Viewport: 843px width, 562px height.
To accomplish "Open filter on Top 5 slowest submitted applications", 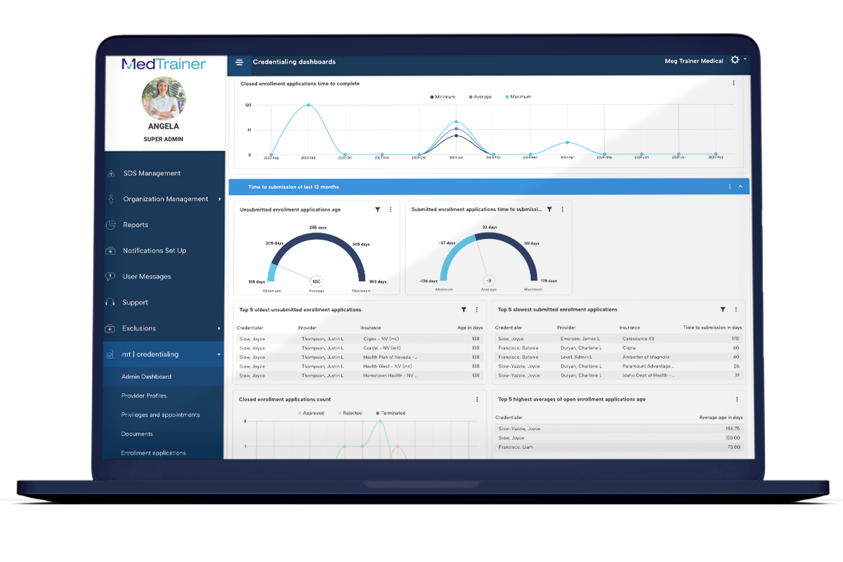I will 723,309.
